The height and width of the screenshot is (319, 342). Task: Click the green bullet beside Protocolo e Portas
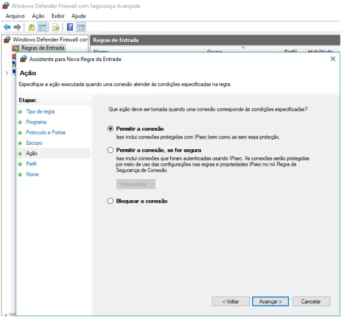(x=20, y=133)
